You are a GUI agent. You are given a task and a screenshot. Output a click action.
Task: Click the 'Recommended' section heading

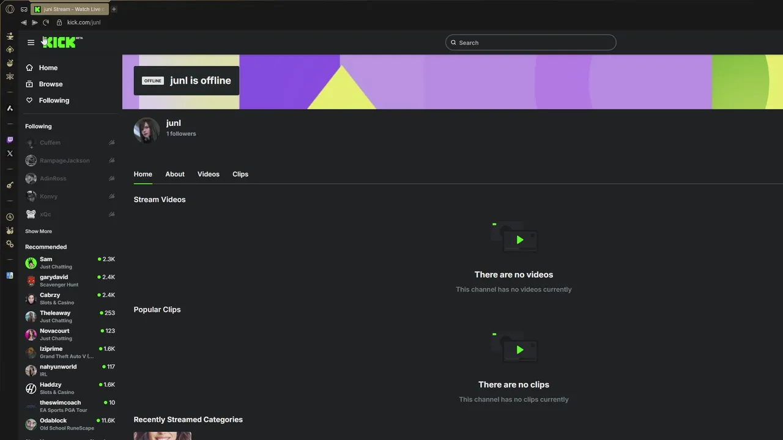pyautogui.click(x=46, y=247)
